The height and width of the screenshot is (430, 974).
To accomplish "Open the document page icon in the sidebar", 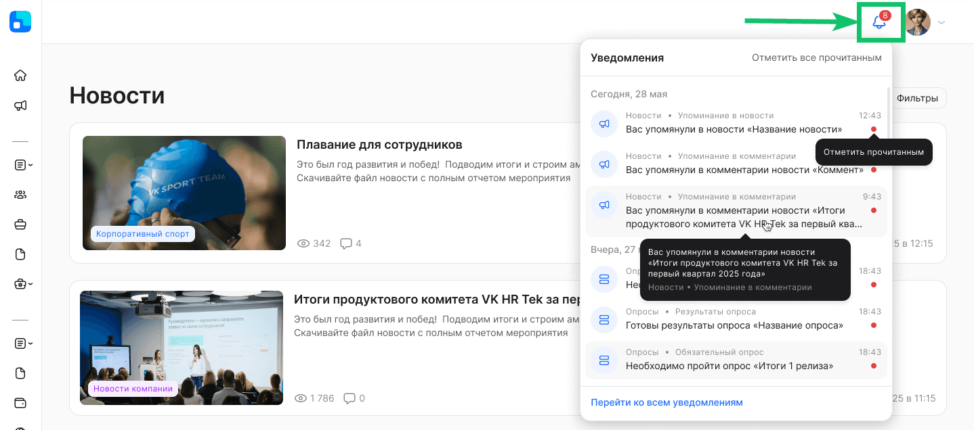I will click(x=20, y=254).
